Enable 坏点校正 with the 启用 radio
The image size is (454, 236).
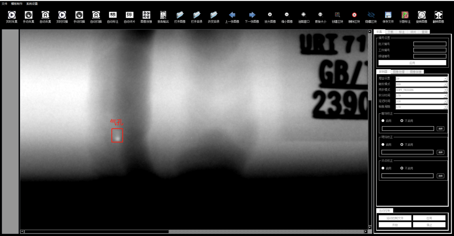pos(383,168)
